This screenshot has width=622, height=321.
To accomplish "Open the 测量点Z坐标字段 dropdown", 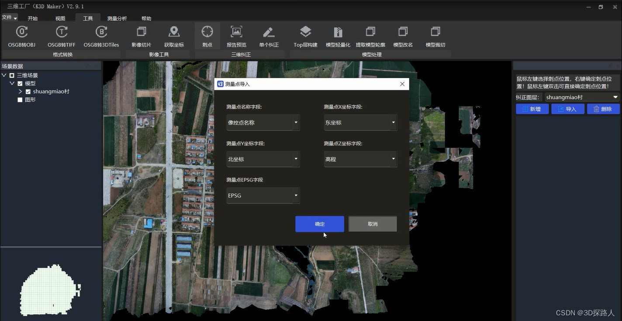I will [360, 159].
